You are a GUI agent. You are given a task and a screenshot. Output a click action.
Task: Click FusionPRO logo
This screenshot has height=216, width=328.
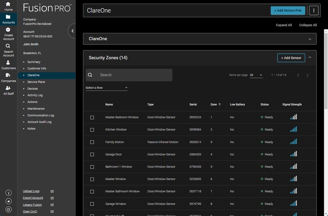47,8
